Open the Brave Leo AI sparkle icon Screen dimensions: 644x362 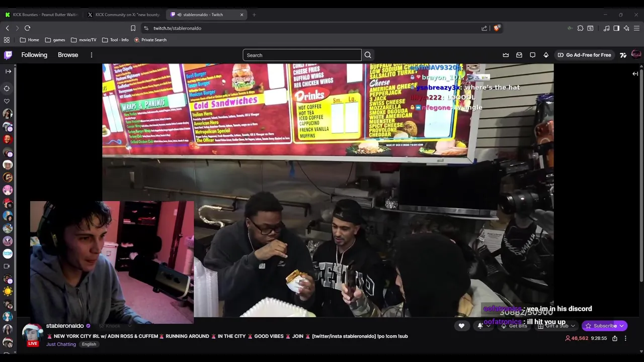tap(626, 28)
